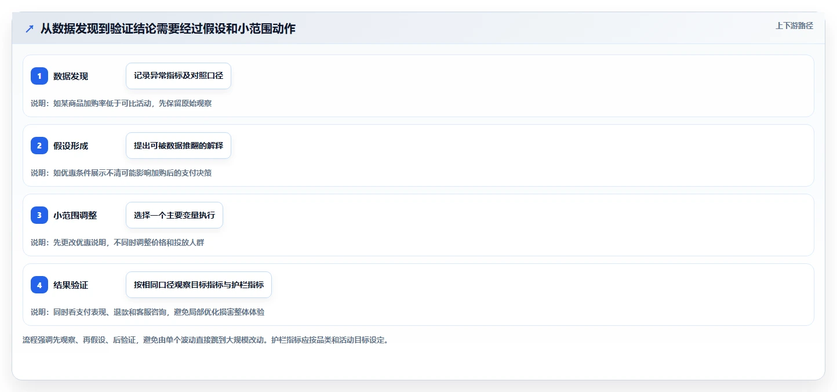Click the 按相同口径观察目标指标与护栏指标 chip

click(199, 285)
